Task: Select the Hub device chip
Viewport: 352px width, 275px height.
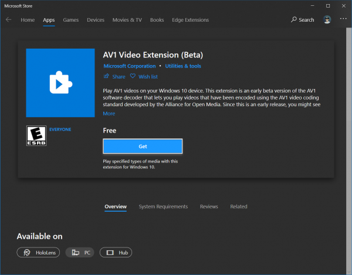Action: pyautogui.click(x=116, y=252)
